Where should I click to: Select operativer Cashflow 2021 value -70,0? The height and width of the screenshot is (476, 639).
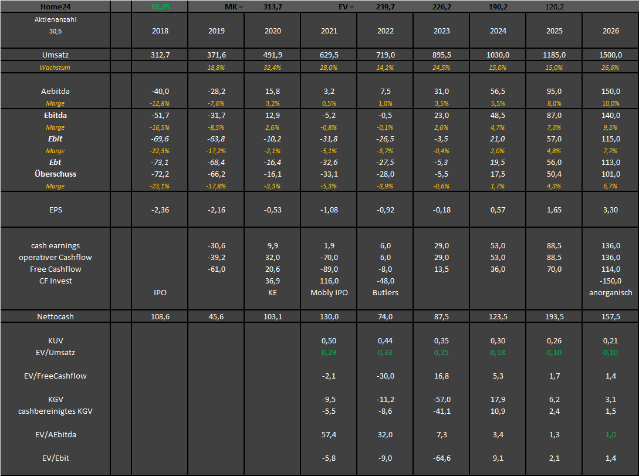[329, 258]
